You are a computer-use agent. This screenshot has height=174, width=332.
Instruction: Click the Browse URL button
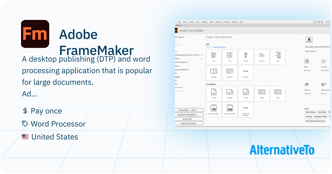(x=190, y=119)
